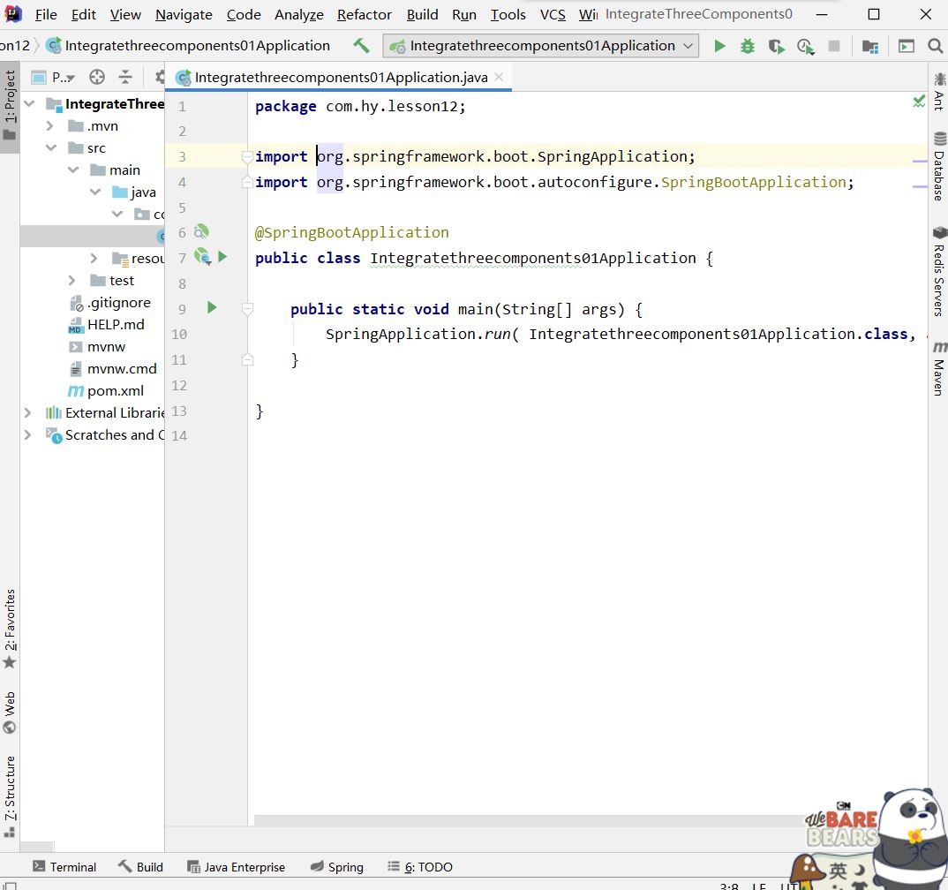Click the green inspection checkmark icon
948x890 pixels.
click(x=919, y=101)
